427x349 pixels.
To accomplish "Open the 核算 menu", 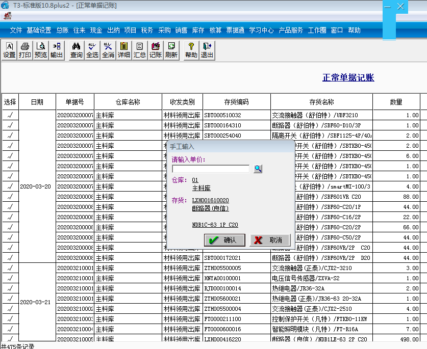I will click(215, 30).
